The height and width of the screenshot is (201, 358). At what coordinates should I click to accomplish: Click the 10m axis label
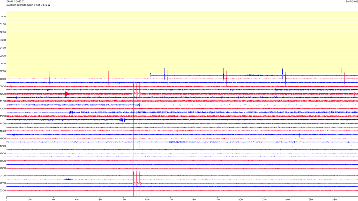(x=123, y=200)
